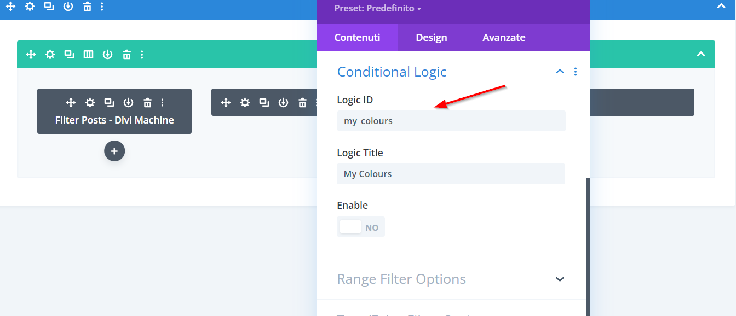Delete section using blue bar trash icon
The height and width of the screenshot is (316, 736).
87,7
